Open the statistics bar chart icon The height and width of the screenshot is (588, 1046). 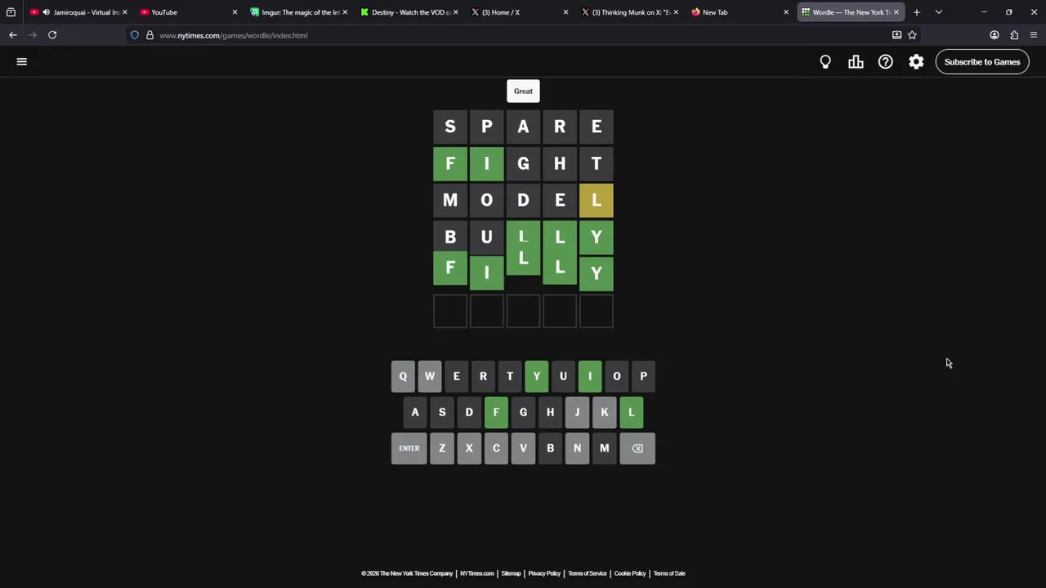point(856,62)
